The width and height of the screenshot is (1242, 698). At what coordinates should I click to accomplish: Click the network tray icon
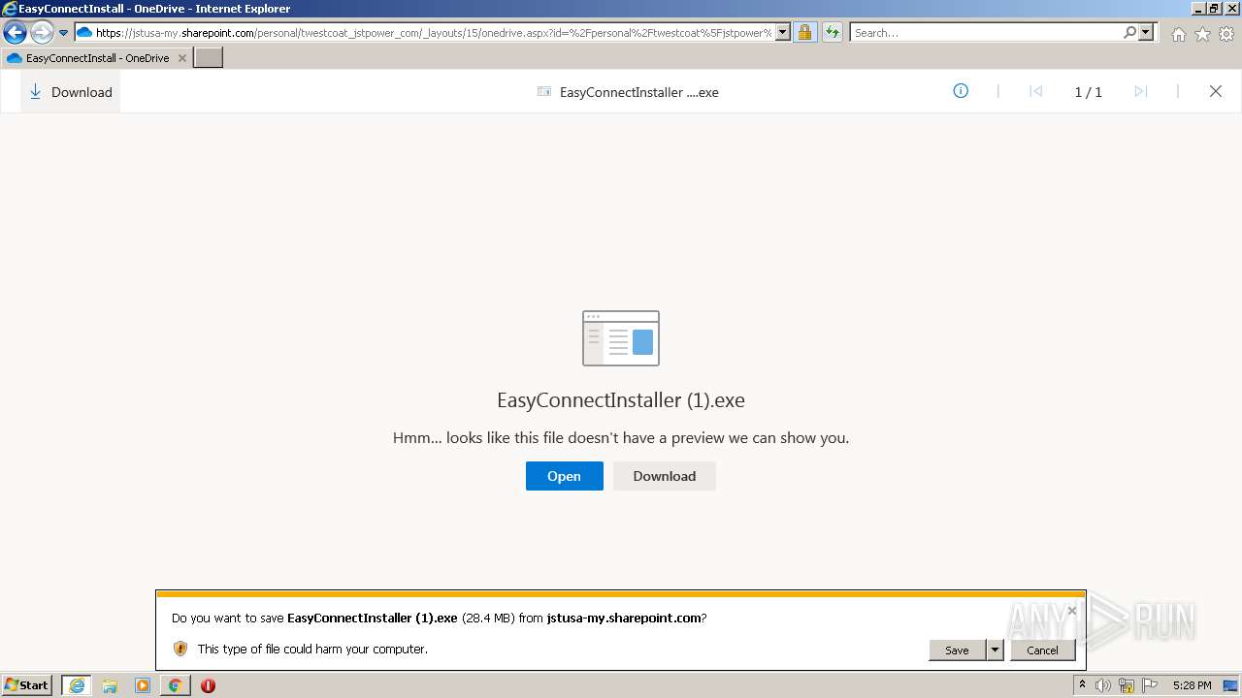[x=1127, y=685]
